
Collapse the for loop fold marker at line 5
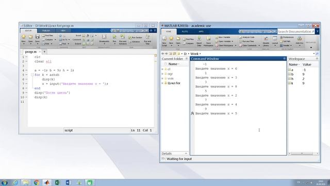(32, 74)
